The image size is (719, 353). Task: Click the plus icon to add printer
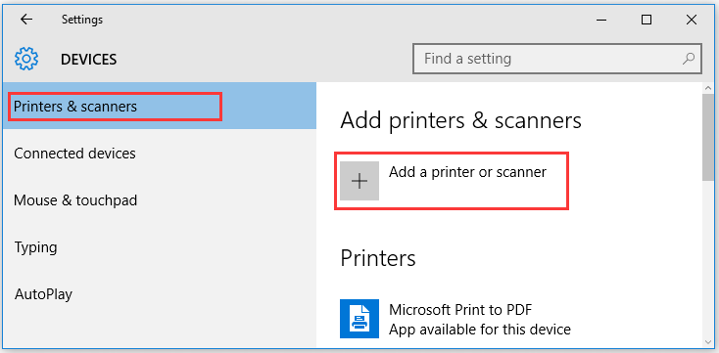point(359,181)
